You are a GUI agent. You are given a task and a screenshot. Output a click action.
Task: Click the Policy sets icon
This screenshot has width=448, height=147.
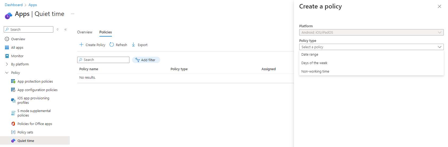[13, 132]
